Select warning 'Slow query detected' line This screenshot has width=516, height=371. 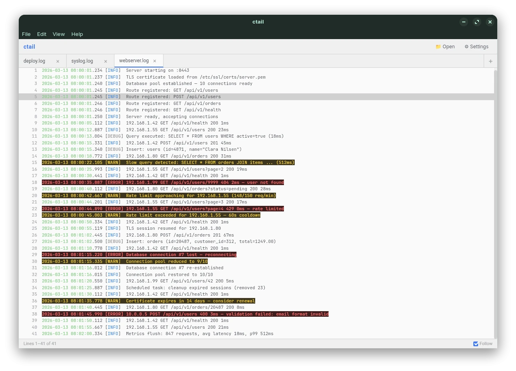tap(256, 163)
